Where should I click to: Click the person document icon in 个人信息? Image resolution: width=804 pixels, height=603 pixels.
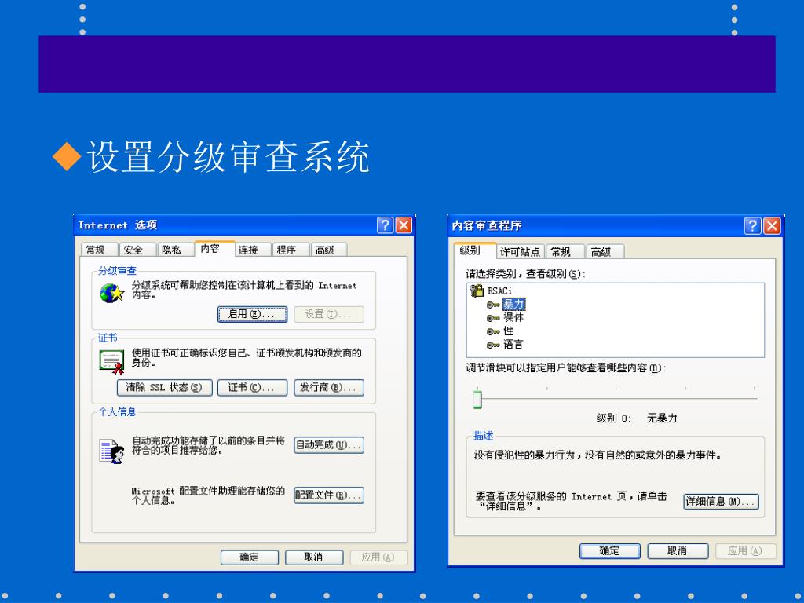pyautogui.click(x=111, y=451)
